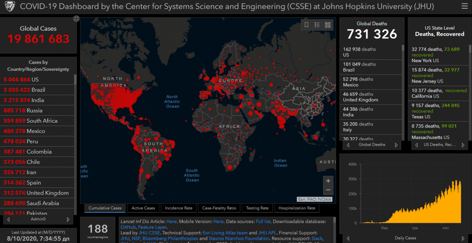Go to previous page of Admin0 list
This screenshot has height=243, width=472.
click(9, 219)
